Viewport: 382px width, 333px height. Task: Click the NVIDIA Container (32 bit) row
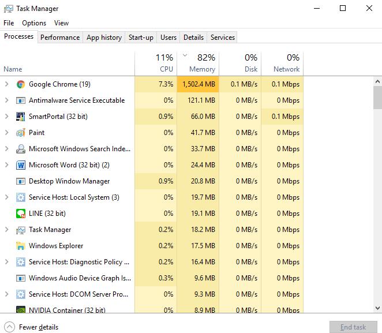(152, 309)
